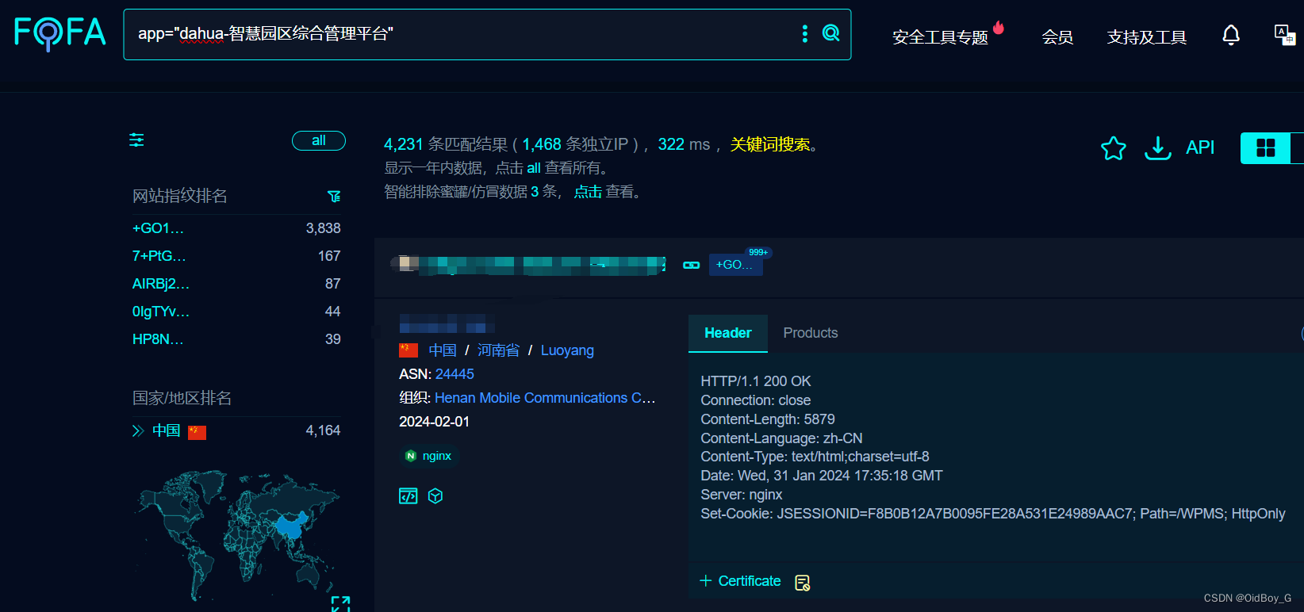
Task: Click the fingerprint ranking filter icon
Action: 334,196
